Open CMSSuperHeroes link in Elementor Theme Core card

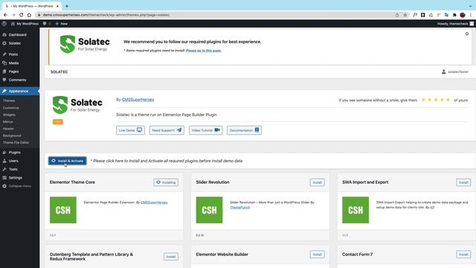click(154, 202)
